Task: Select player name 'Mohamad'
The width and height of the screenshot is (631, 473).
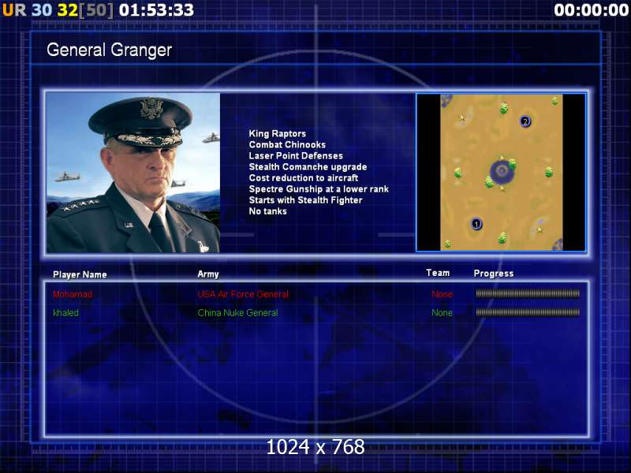Action: (73, 294)
